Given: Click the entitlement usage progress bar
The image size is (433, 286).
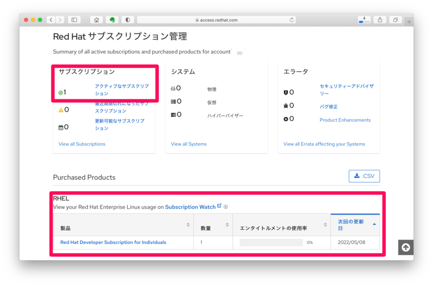Looking at the screenshot, I should tap(271, 242).
